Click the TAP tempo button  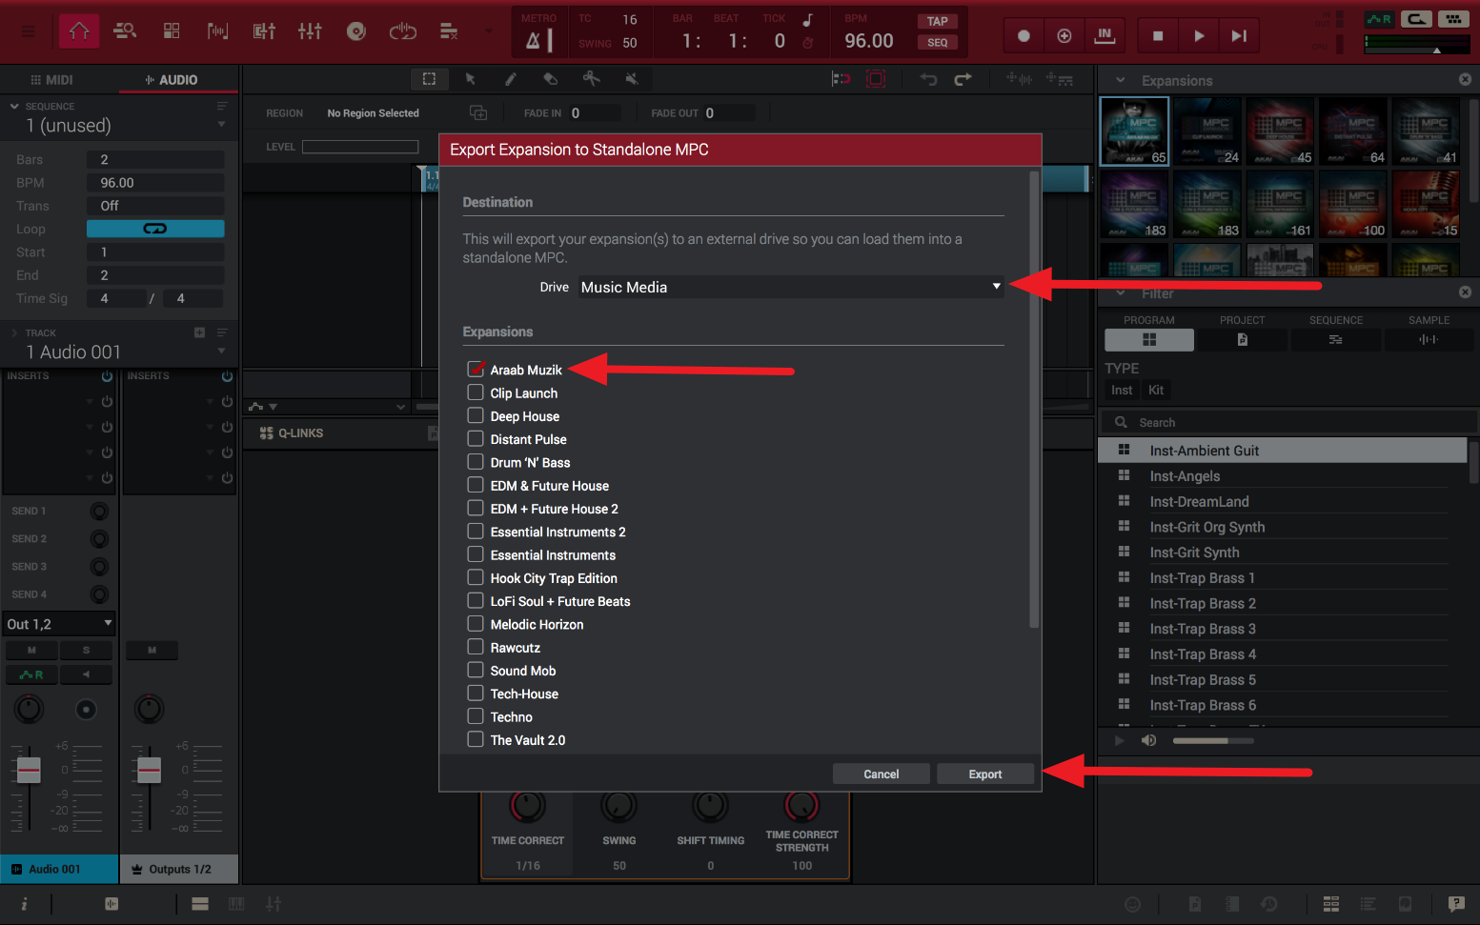(x=938, y=21)
